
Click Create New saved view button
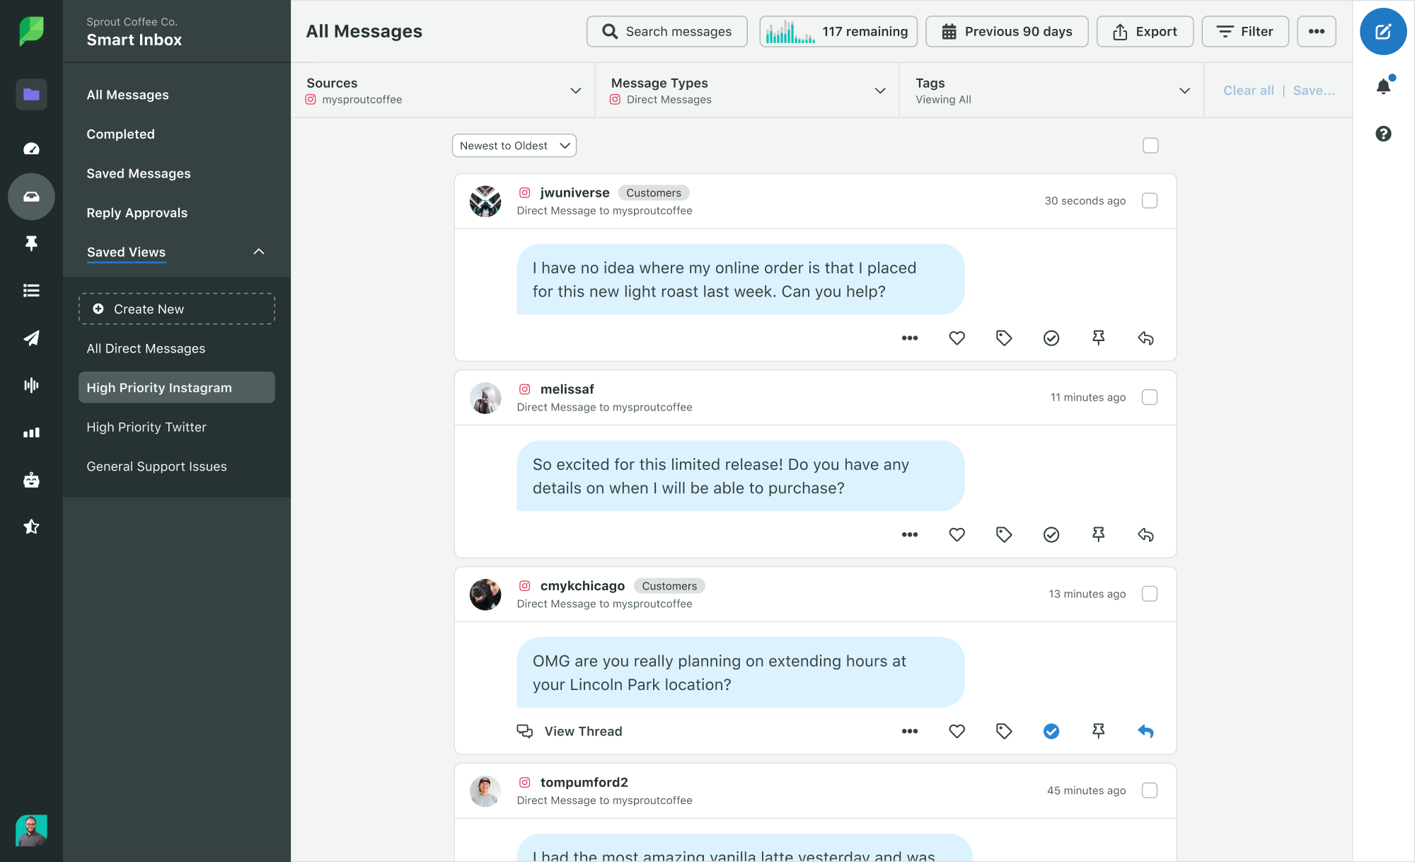pos(177,309)
